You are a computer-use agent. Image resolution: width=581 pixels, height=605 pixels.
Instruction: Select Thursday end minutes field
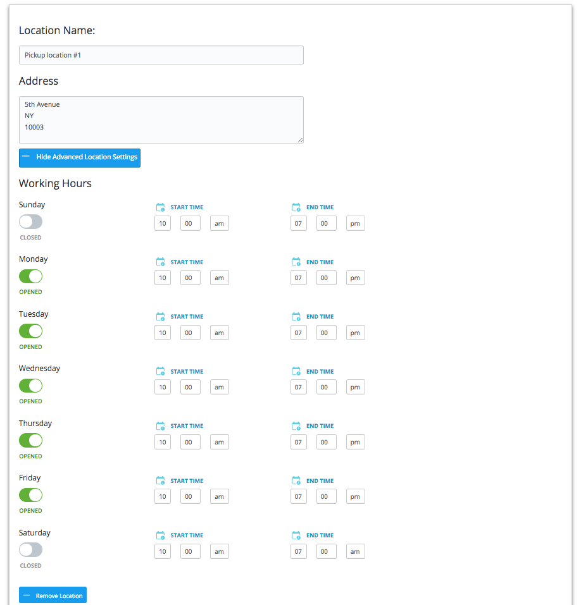(x=327, y=442)
